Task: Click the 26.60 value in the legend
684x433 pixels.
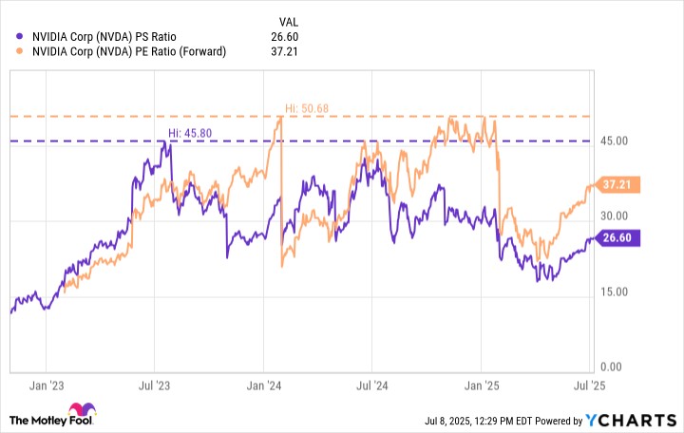Action: pos(284,37)
